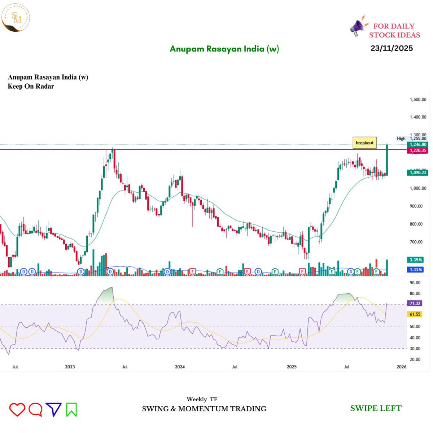This screenshot has width=433, height=433.
Task: Click the yellow breakout label near the recent candle
Action: [364, 143]
